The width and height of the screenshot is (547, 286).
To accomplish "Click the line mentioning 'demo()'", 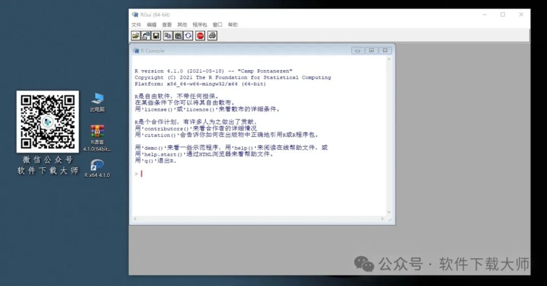I will tap(231, 148).
